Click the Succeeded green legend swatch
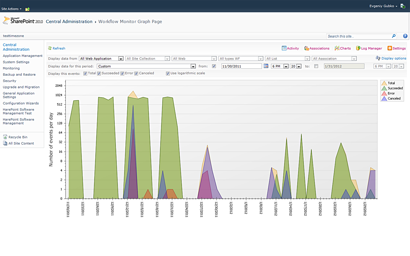Image resolution: width=410 pixels, height=256 pixels. 384,88
